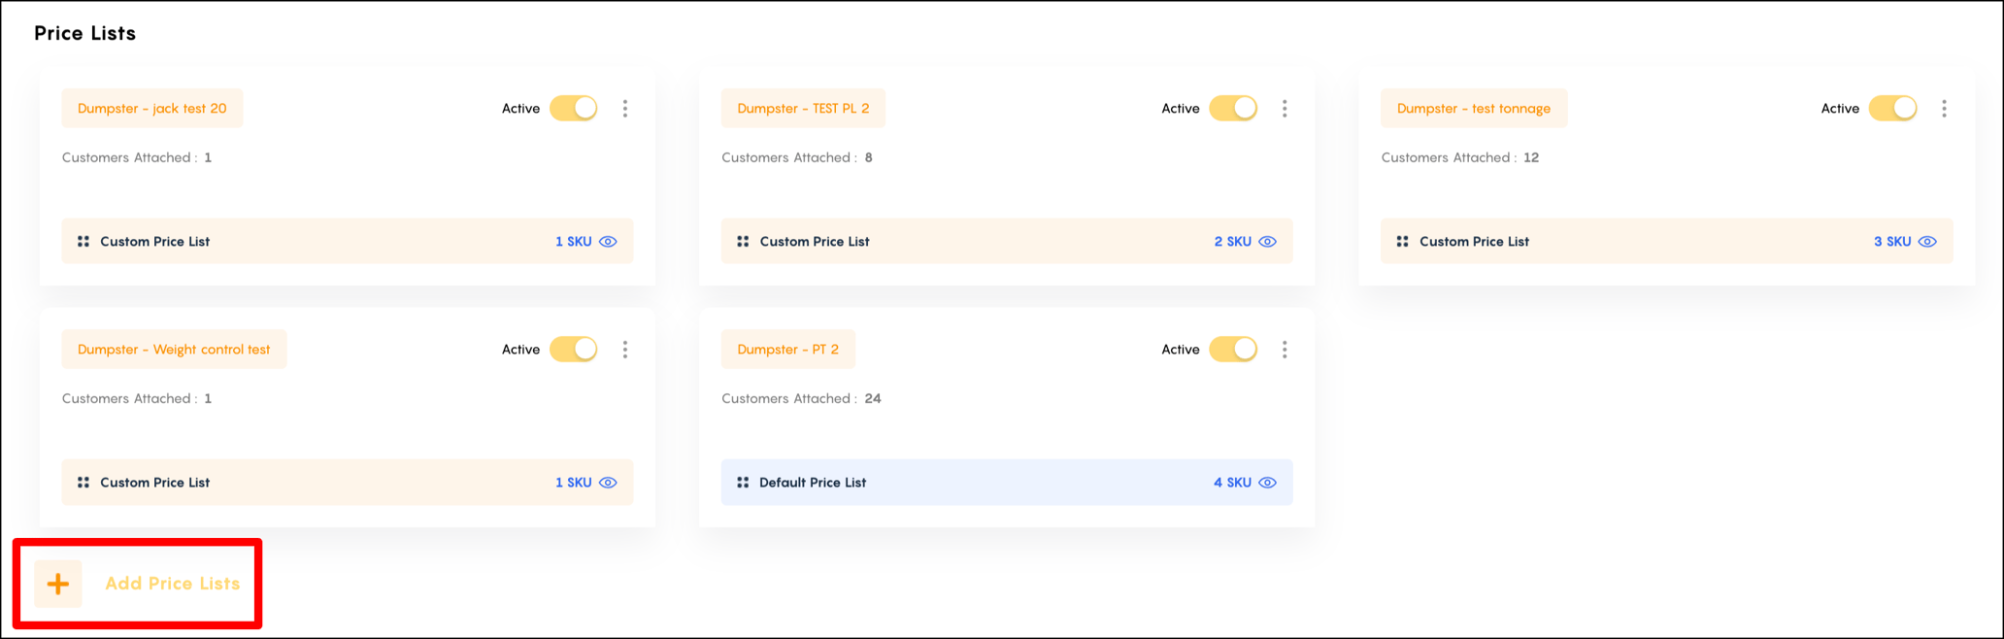This screenshot has width=2004, height=639.
Task: View TEST PL 2 SKUs using the eye icon
Action: [1268, 241]
